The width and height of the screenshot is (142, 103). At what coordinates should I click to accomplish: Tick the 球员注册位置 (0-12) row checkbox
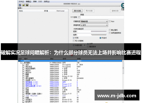[23, 86]
